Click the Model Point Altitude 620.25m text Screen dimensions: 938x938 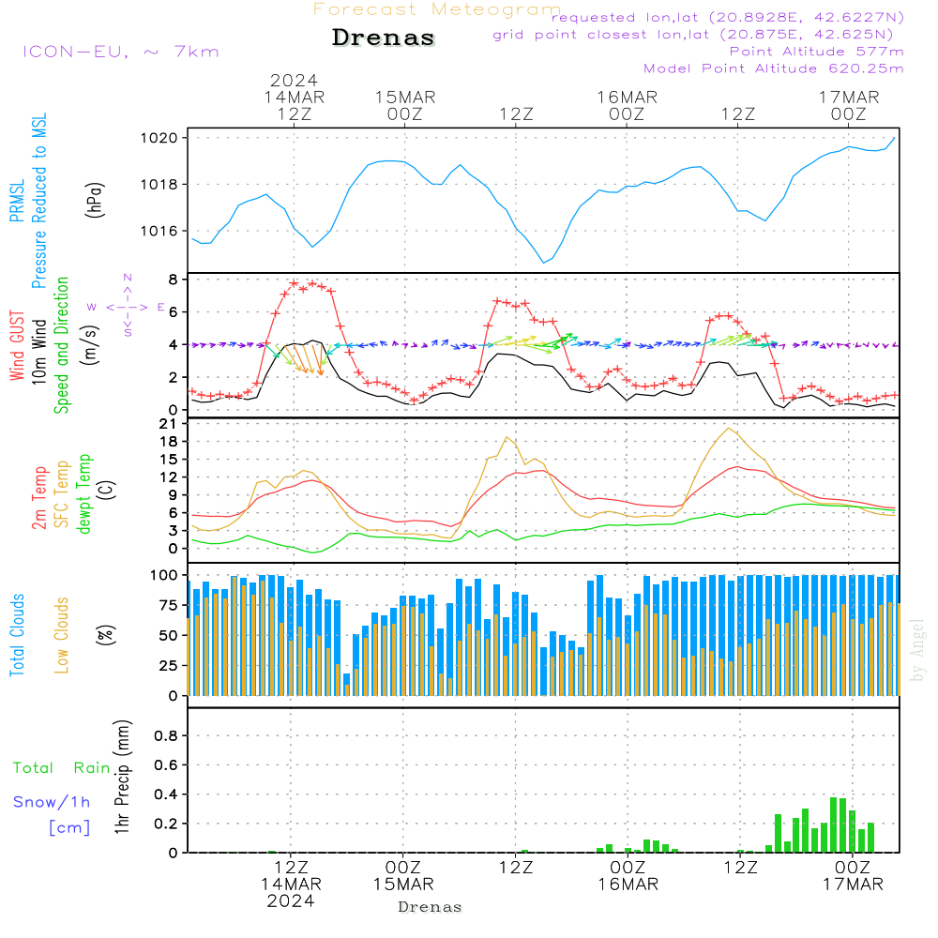point(773,68)
